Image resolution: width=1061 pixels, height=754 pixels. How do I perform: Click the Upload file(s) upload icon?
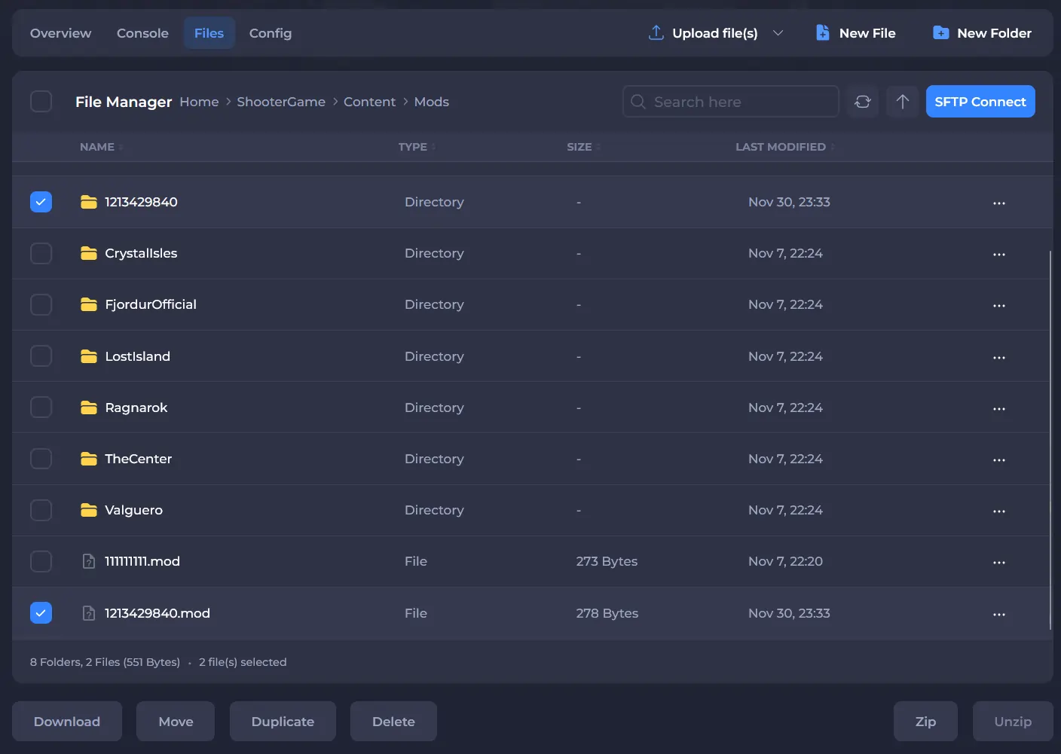(x=656, y=32)
